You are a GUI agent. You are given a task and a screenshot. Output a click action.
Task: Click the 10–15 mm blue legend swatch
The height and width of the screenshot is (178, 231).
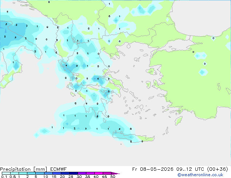point(48,173)
